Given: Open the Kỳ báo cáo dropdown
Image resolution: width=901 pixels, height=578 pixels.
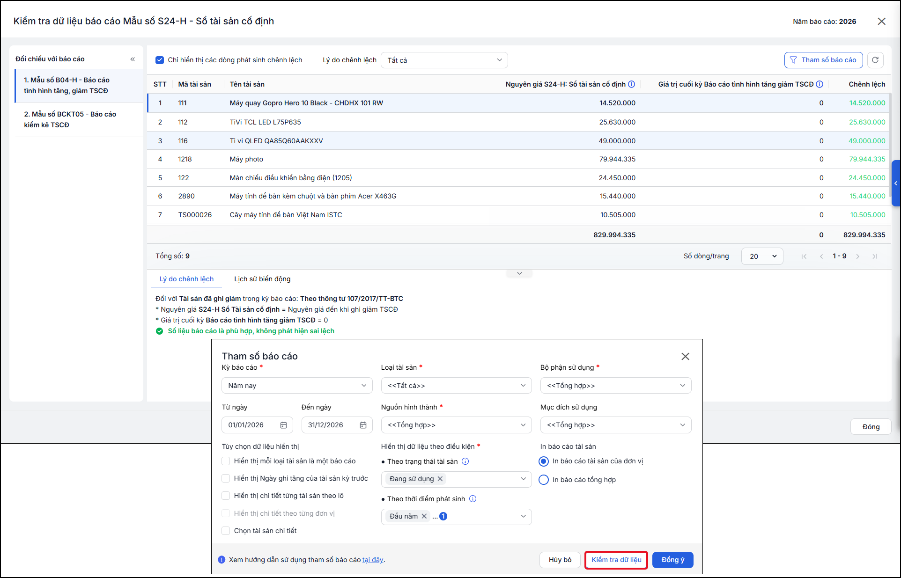Looking at the screenshot, I should [297, 386].
